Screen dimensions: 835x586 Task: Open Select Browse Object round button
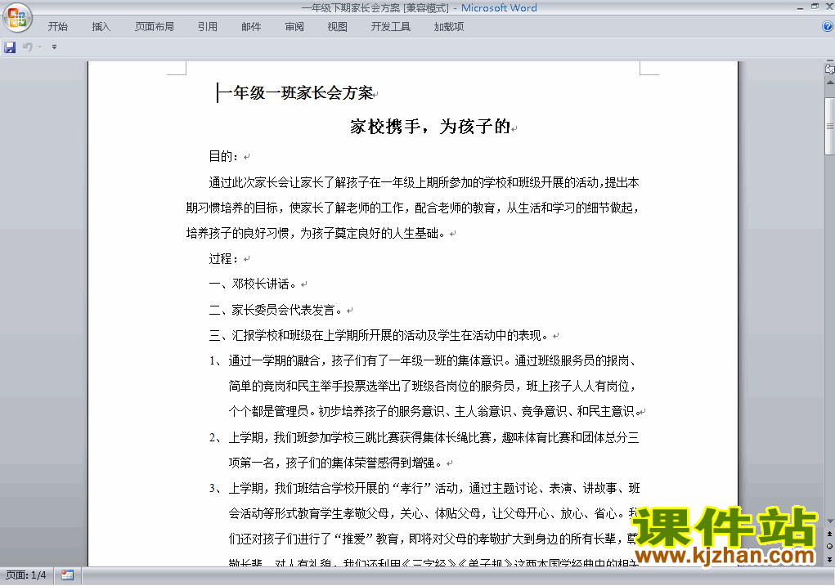point(829,547)
